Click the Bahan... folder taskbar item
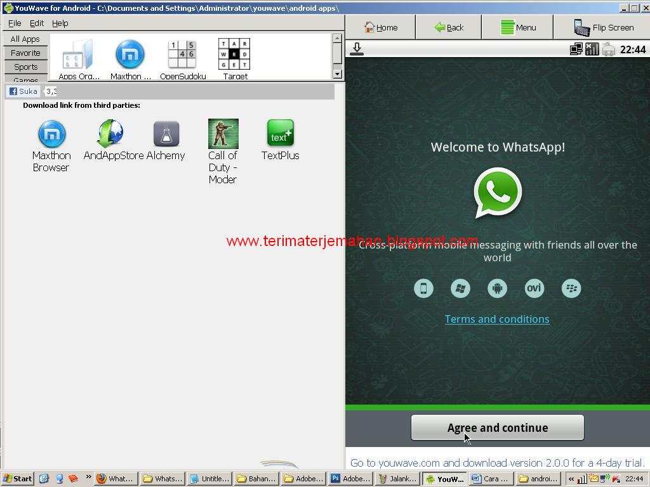 256,479
